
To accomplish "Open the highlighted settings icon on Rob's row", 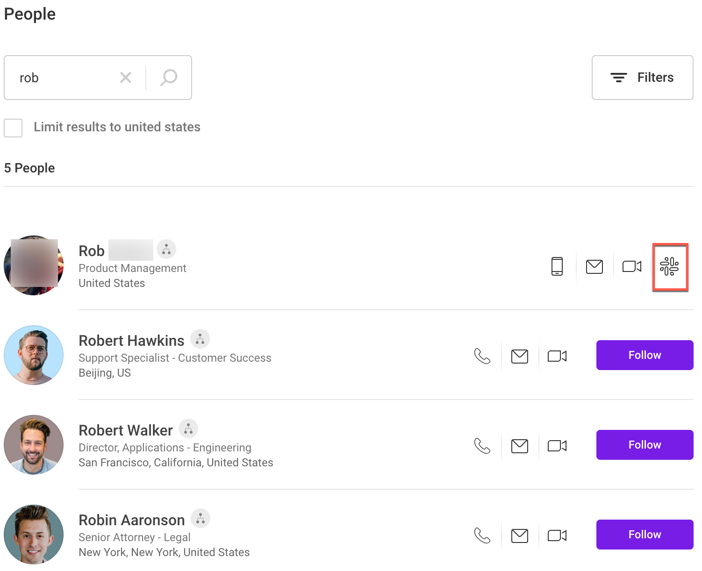I will tap(670, 267).
